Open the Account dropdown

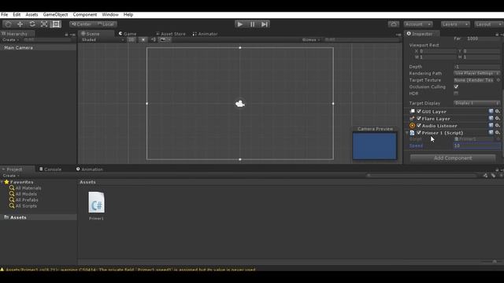[418, 24]
